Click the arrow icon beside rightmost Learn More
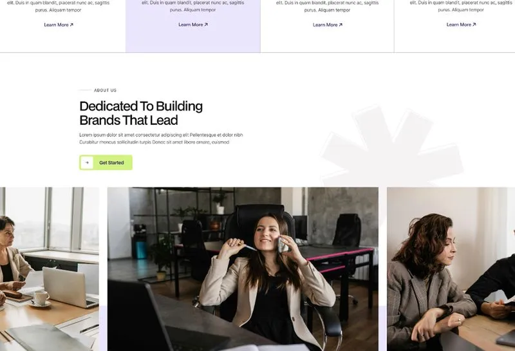The image size is (515, 351). coord(474,24)
